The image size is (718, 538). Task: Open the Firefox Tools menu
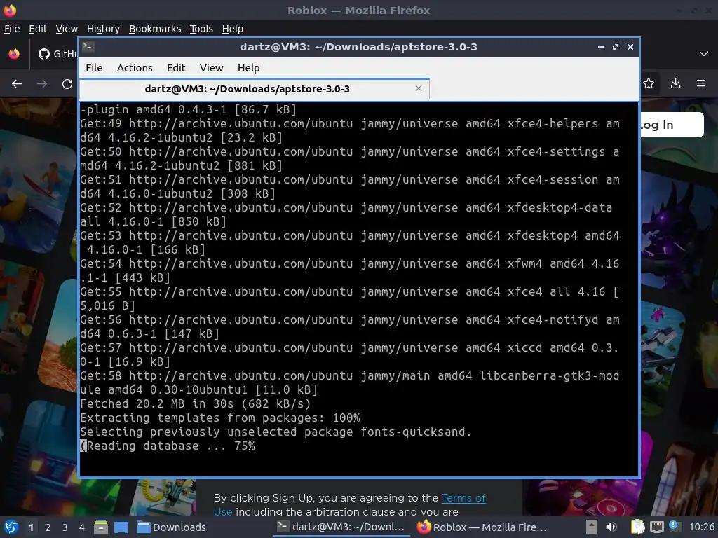201,29
